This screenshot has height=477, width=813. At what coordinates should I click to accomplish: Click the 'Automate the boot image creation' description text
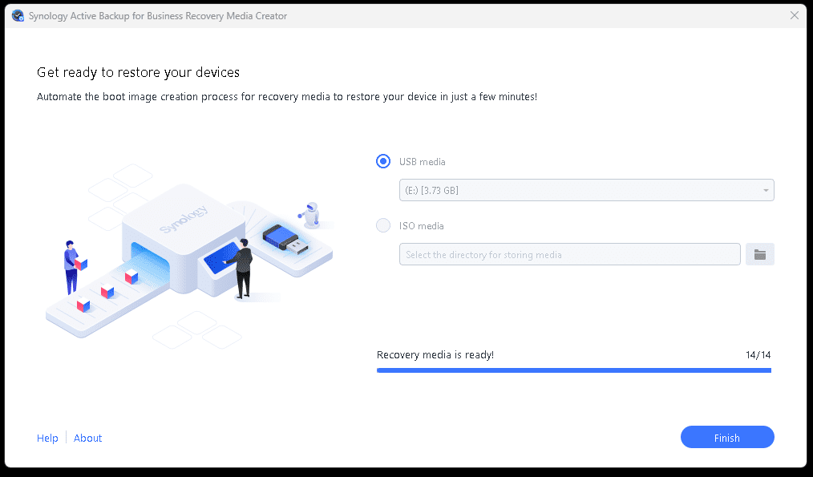pyautogui.click(x=287, y=97)
